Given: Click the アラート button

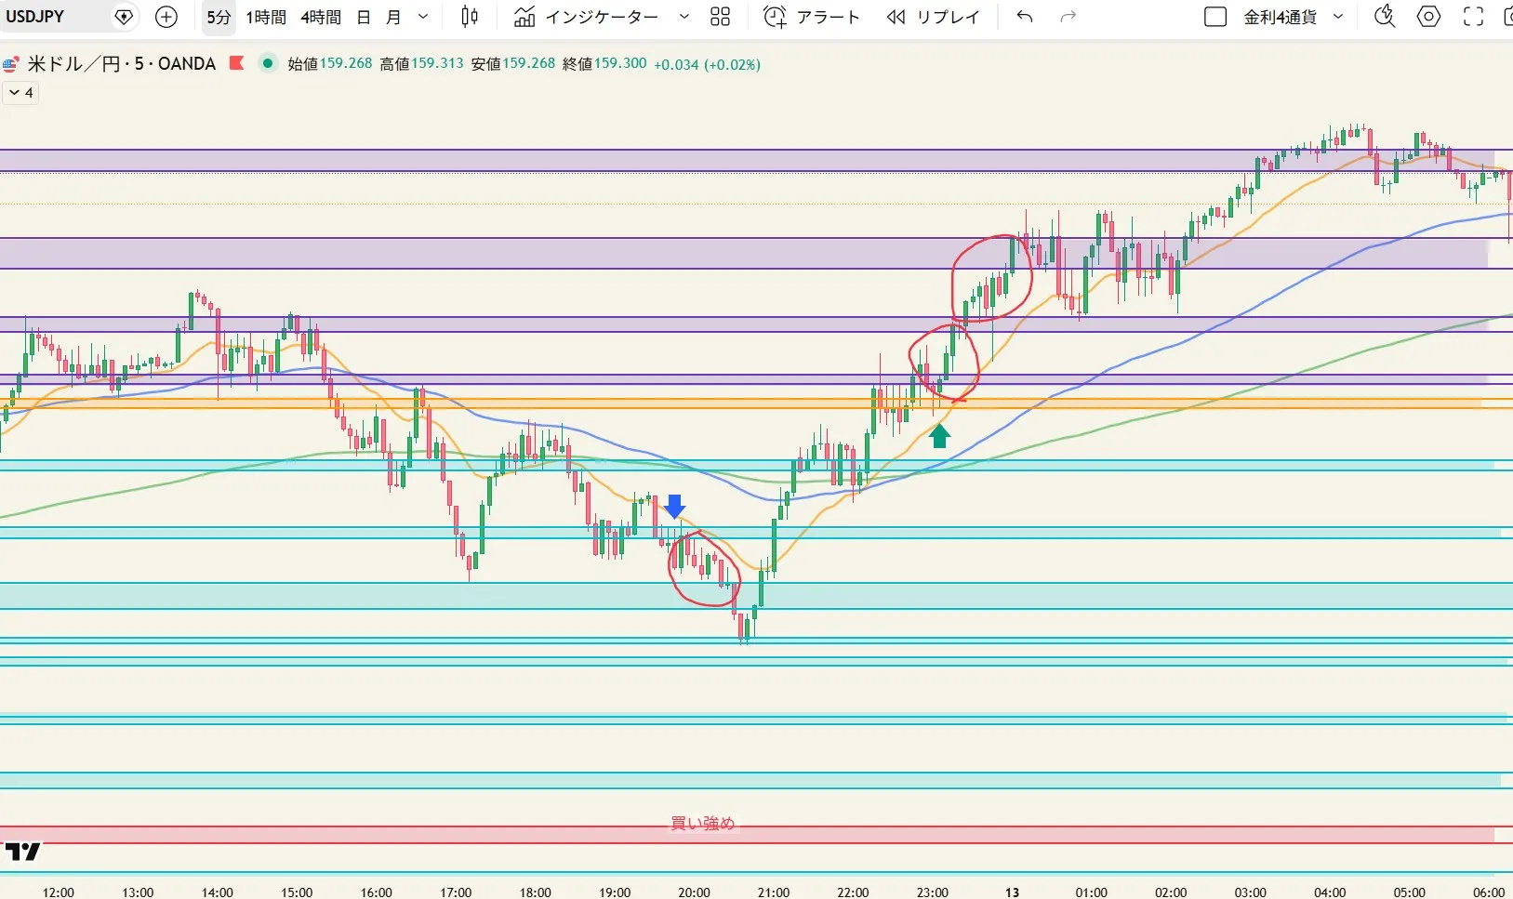Looking at the screenshot, I should 812,17.
